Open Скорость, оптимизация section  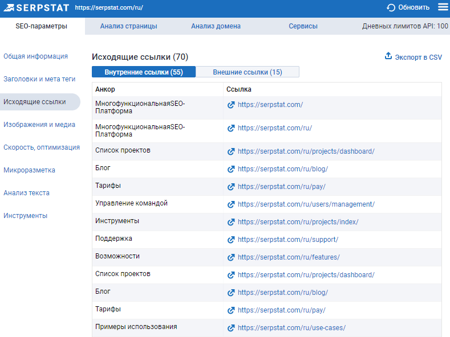(x=42, y=147)
